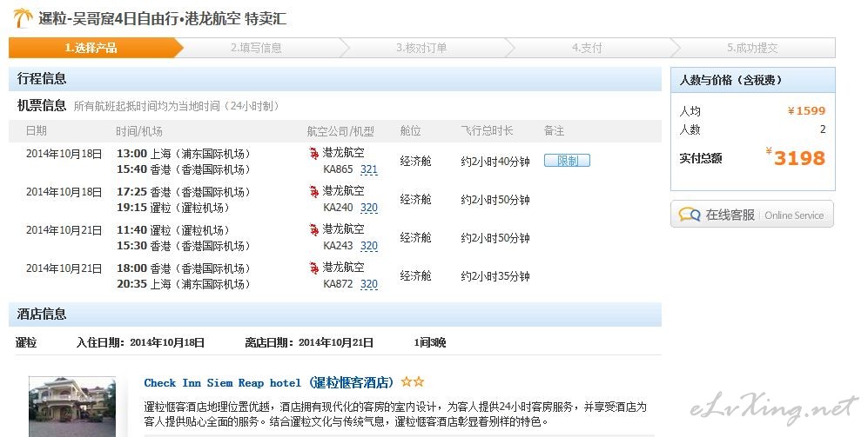Click the 航空公司/机型 column header
Screen dimensions: 868x437
[x=340, y=131]
